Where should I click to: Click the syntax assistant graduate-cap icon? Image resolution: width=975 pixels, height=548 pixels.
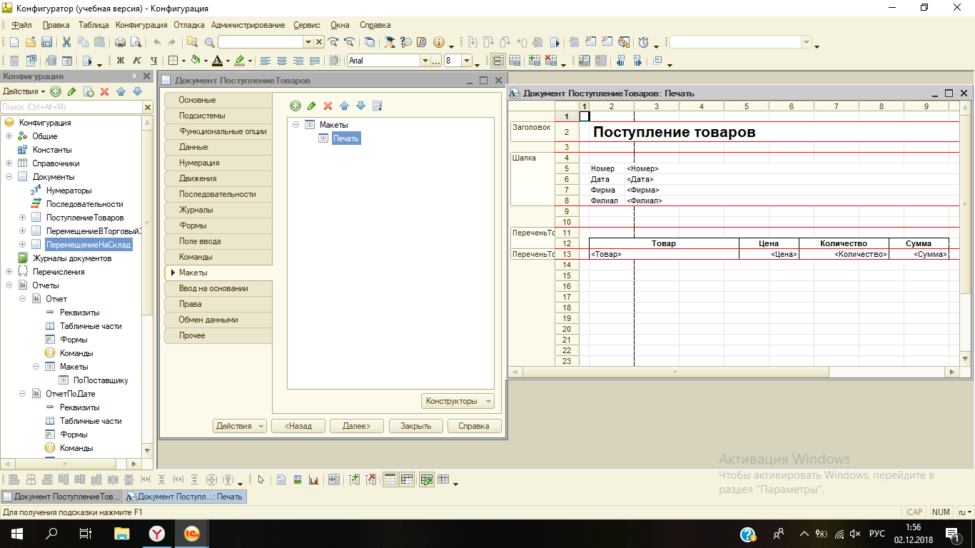coord(389,42)
